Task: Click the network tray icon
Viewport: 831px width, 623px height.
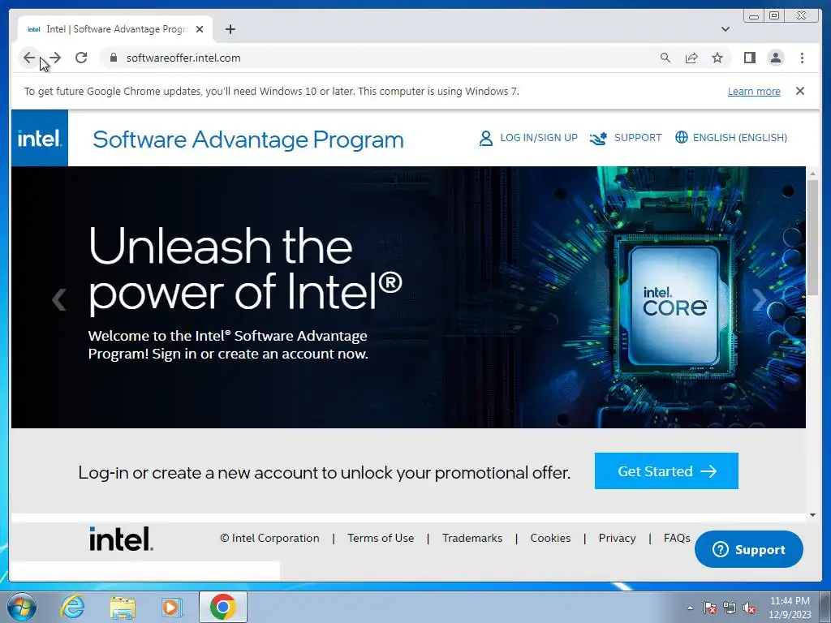Action: point(730,608)
